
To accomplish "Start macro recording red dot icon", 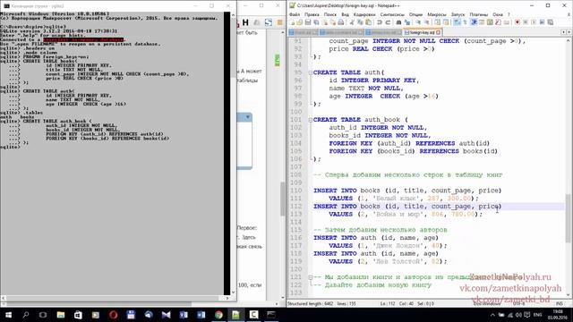I will pos(517,22).
